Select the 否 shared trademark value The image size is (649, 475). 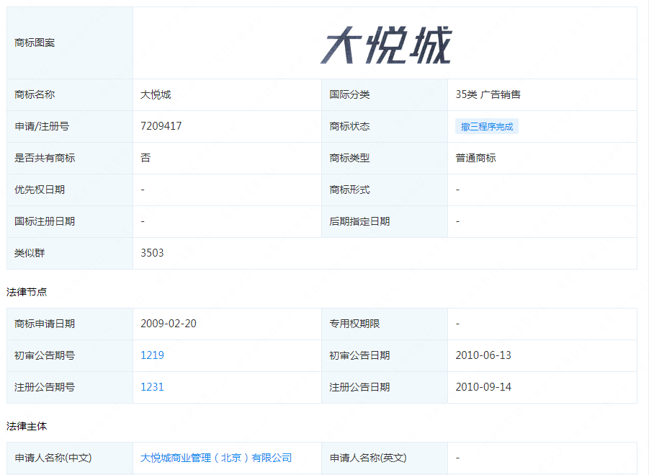[146, 158]
